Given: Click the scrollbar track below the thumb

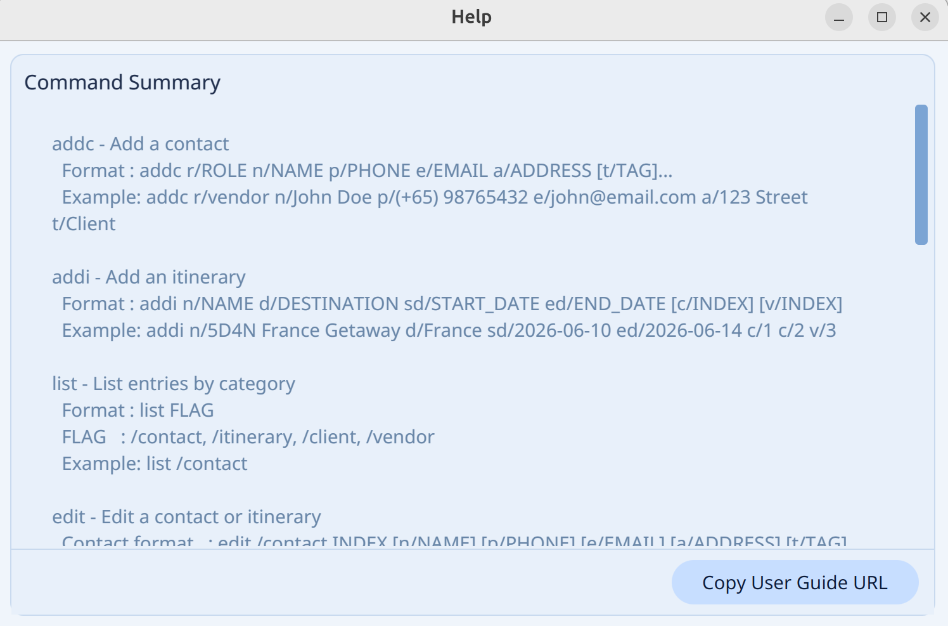Looking at the screenshot, I should click(x=921, y=393).
